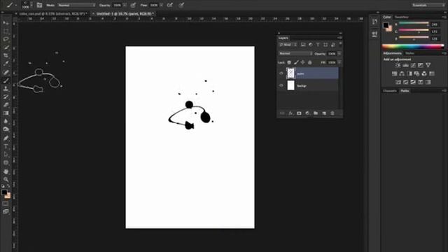Select the Healing Brush tool
This screenshot has width=448, height=252.
point(6,73)
